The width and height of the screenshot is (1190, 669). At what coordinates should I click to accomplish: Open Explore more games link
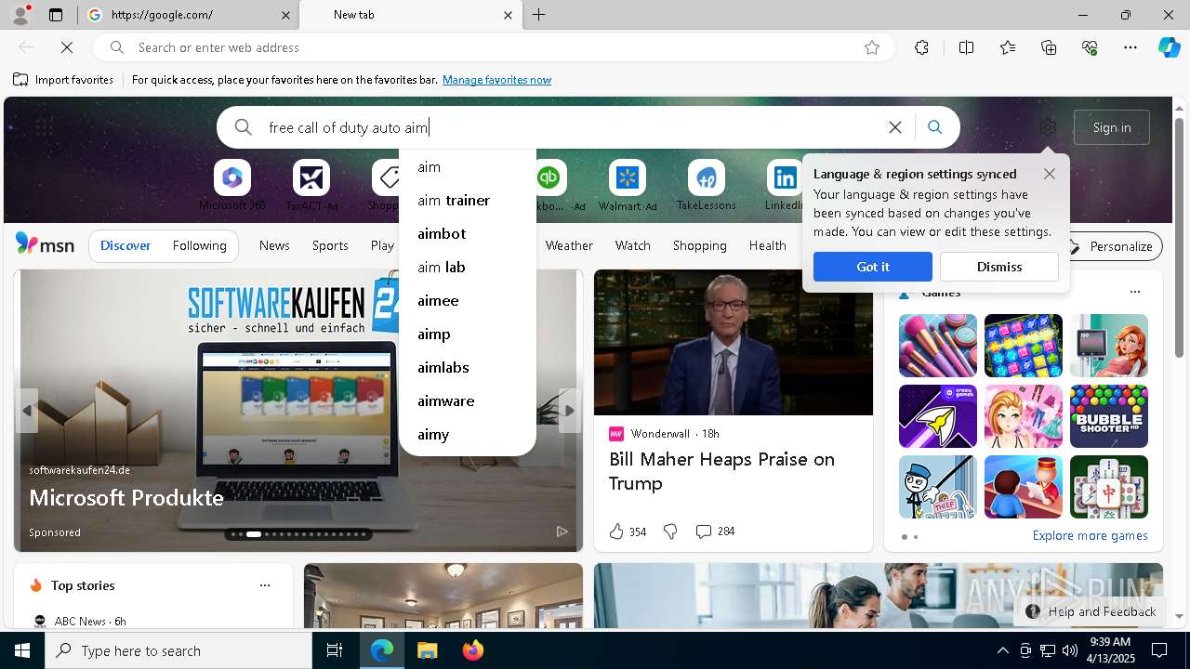(x=1090, y=536)
